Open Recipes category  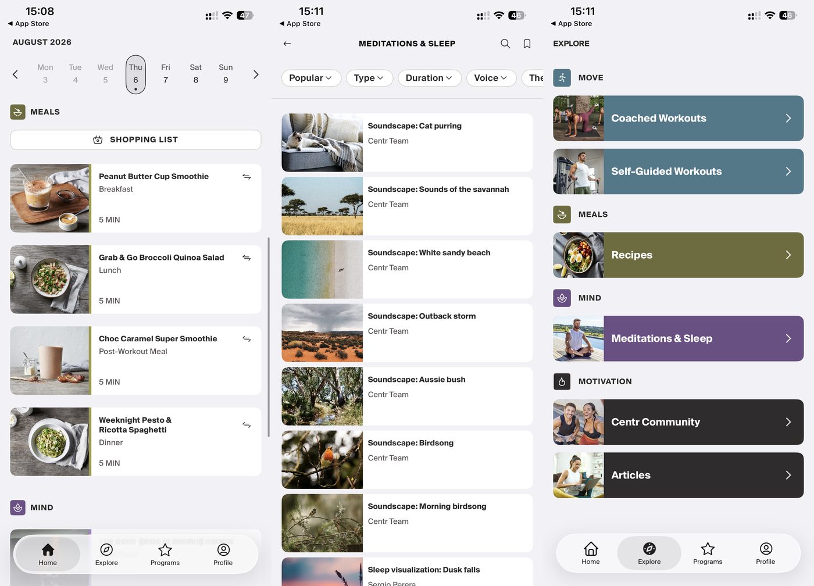[678, 255]
